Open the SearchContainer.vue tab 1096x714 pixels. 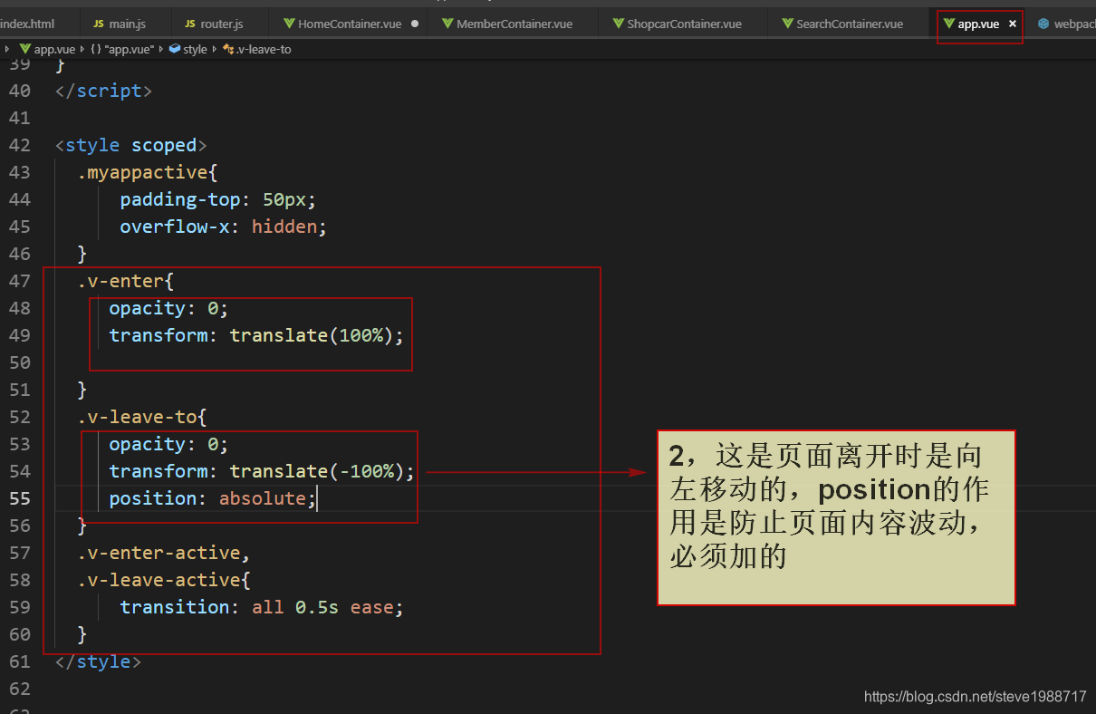click(850, 24)
